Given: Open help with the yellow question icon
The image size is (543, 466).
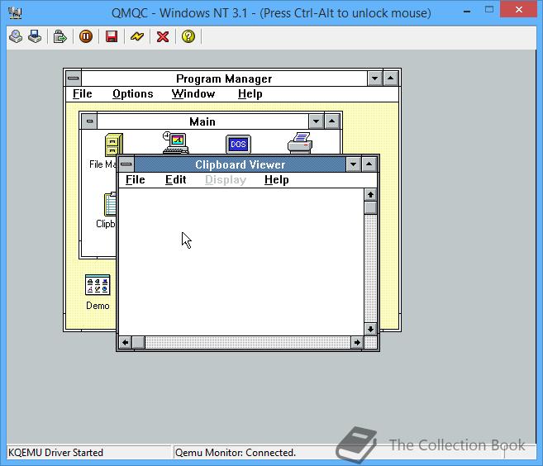Looking at the screenshot, I should pyautogui.click(x=188, y=36).
